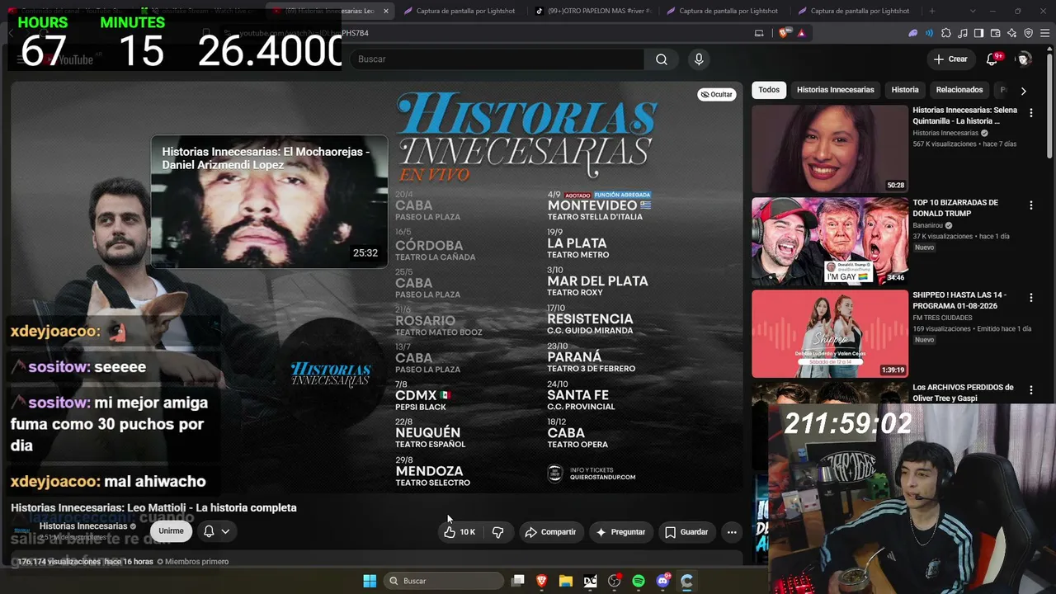Open the Donald Trump bizarradas thumbnail
This screenshot has width=1056, height=594.
(829, 242)
